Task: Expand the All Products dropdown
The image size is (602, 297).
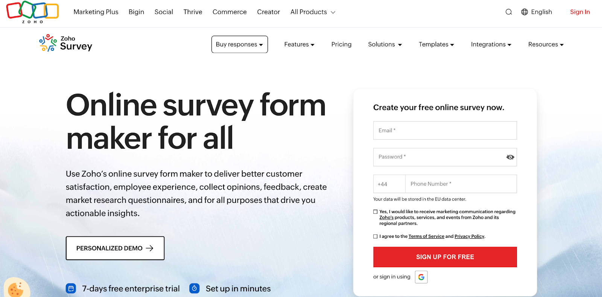Action: [x=312, y=12]
